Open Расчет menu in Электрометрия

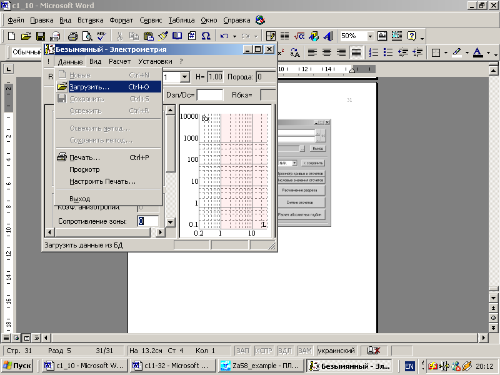119,61
